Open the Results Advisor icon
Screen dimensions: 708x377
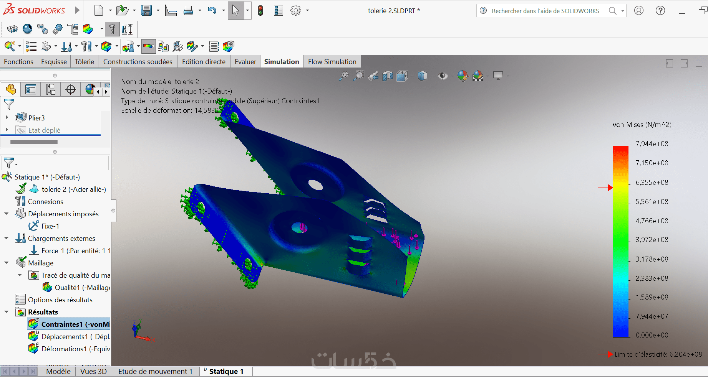pyautogui.click(x=128, y=46)
